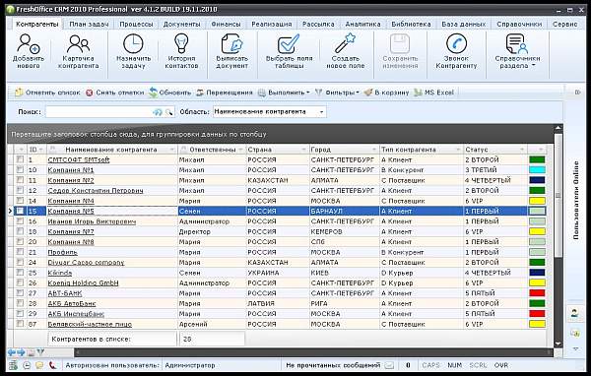The height and width of the screenshot is (376, 591).
Task: Switch to the Процессы tab
Action: tap(136, 24)
